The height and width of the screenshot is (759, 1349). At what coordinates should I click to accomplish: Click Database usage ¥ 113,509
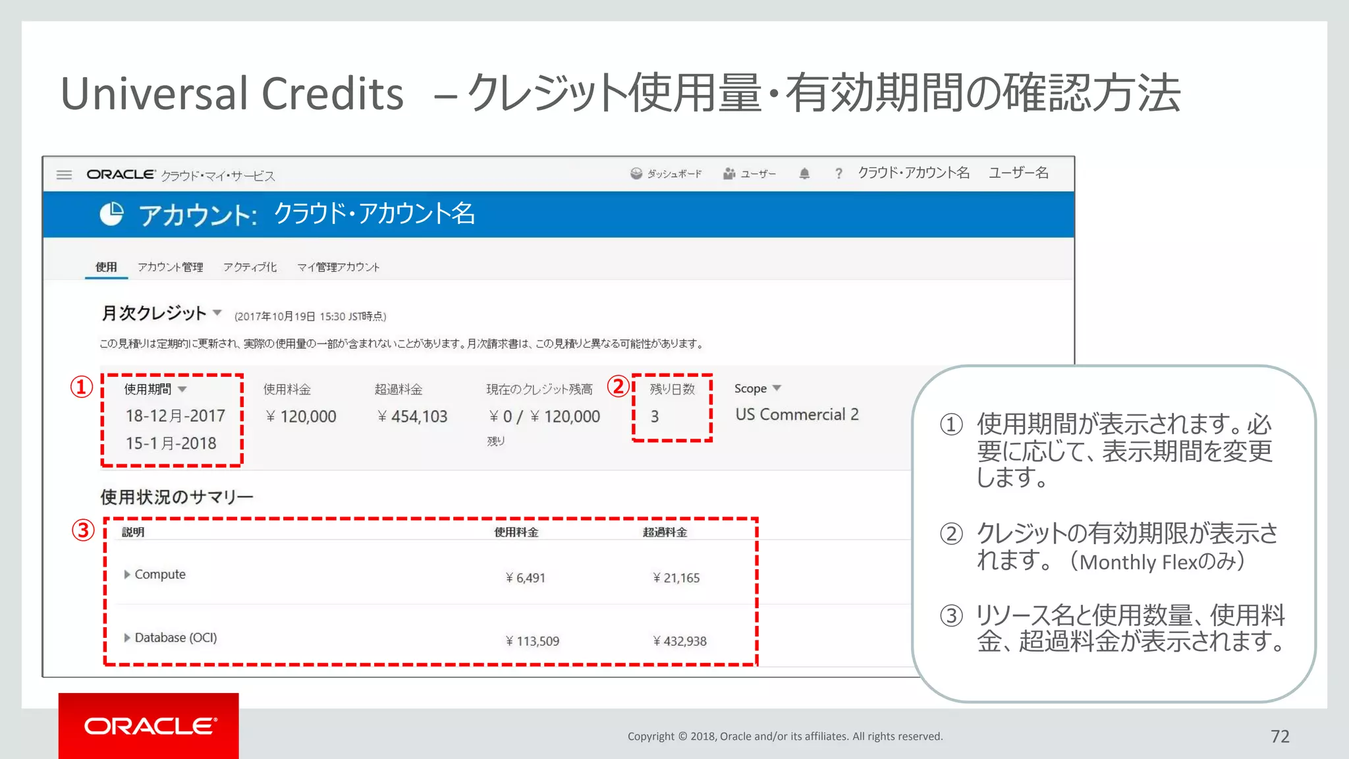(532, 641)
